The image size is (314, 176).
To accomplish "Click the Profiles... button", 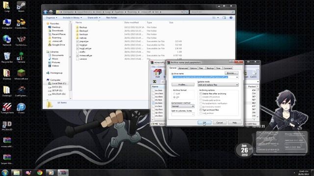I will [x=183, y=85].
